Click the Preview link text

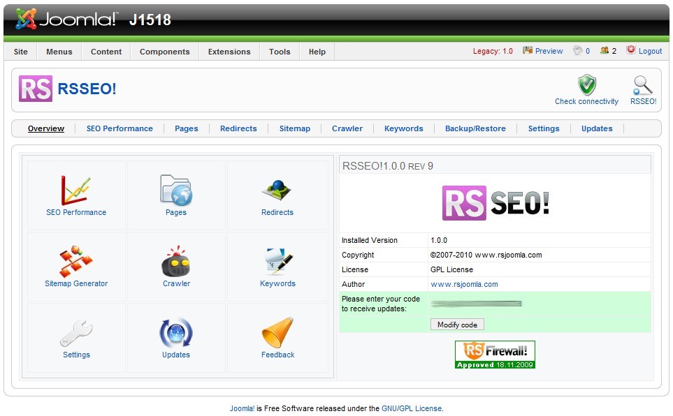tap(549, 51)
